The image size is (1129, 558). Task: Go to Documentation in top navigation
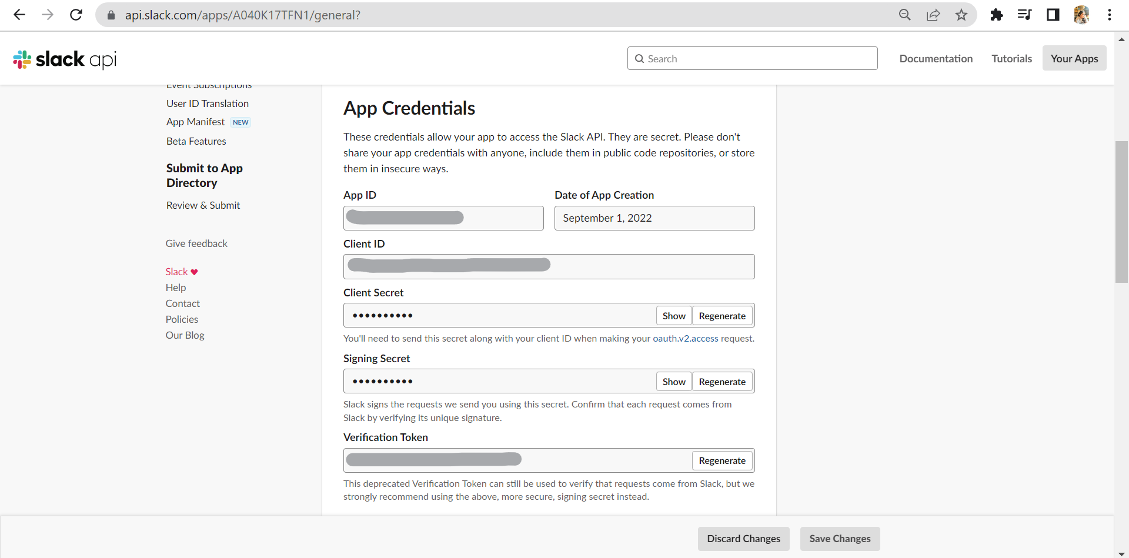[936, 58]
